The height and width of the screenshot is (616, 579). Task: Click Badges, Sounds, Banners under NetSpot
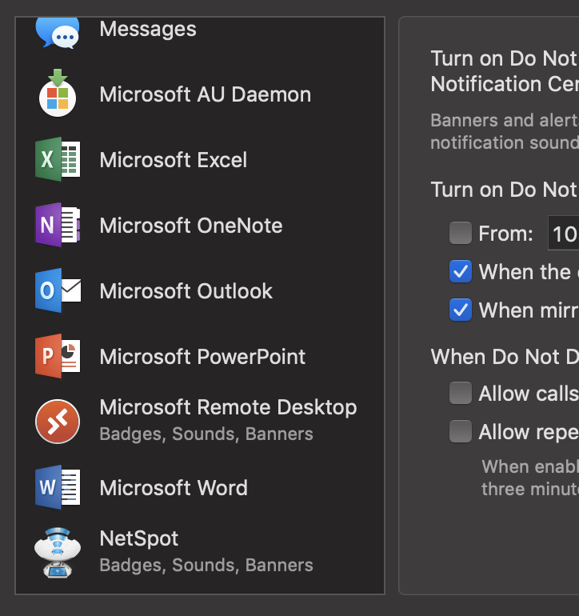pyautogui.click(x=206, y=566)
